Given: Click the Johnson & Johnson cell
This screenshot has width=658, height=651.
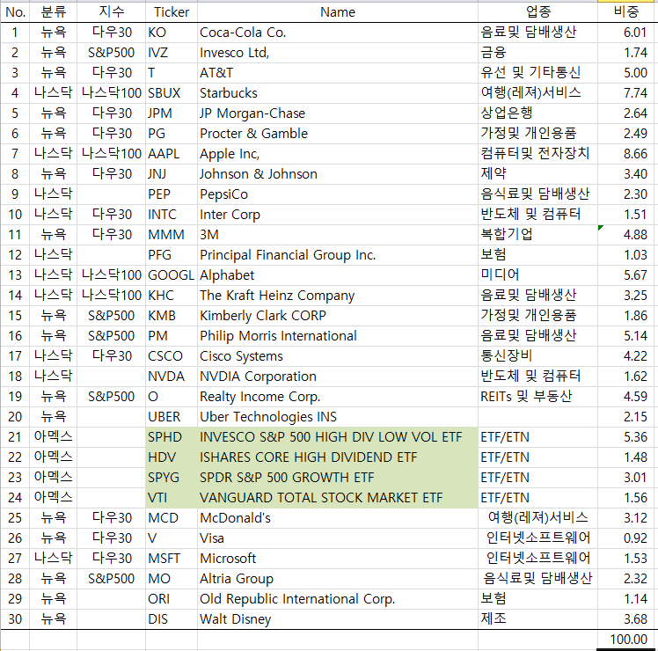Looking at the screenshot, I should (338, 174).
